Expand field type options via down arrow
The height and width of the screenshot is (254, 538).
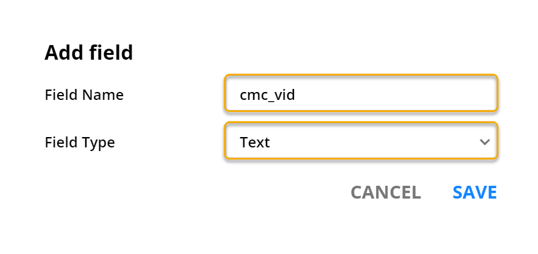point(484,142)
